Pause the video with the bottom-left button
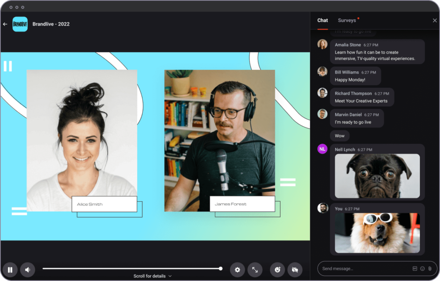The width and height of the screenshot is (440, 281). click(10, 270)
